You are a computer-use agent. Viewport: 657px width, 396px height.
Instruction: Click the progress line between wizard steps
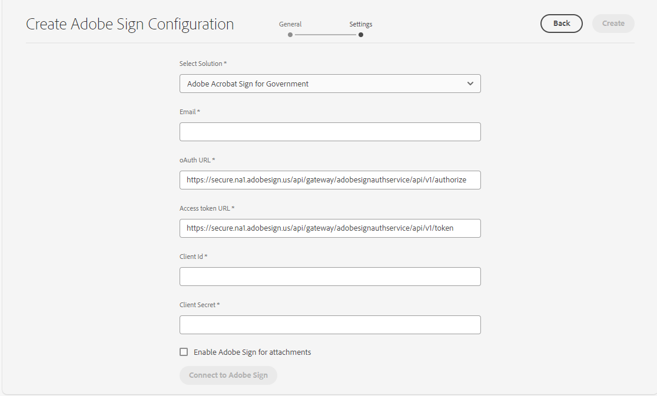(326, 35)
